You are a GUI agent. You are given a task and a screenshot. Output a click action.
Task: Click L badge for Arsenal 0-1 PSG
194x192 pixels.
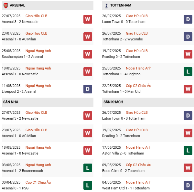[88, 186]
